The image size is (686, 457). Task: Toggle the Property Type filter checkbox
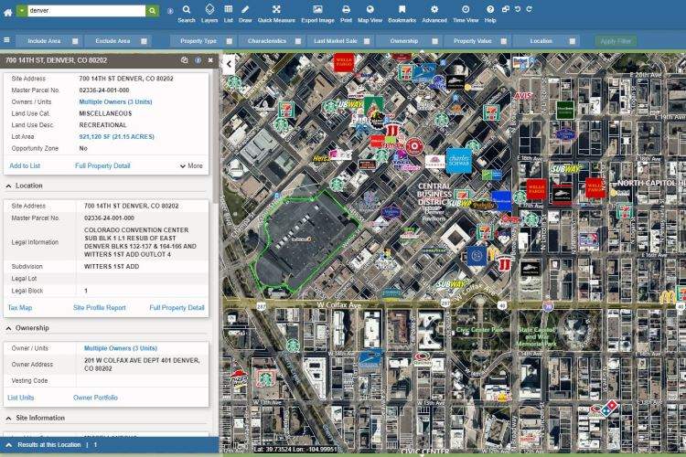tap(230, 41)
